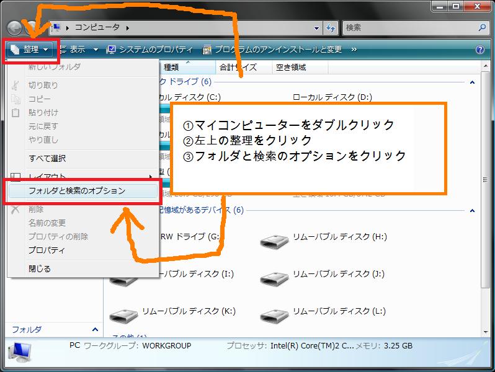Click メモリ: 3.25 GB in details pane
Image resolution: width=495 pixels, height=372 pixels.
pos(384,346)
